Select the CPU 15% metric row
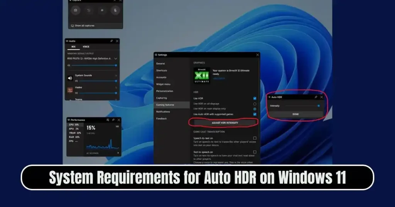The image size is (395, 207). click(75, 125)
